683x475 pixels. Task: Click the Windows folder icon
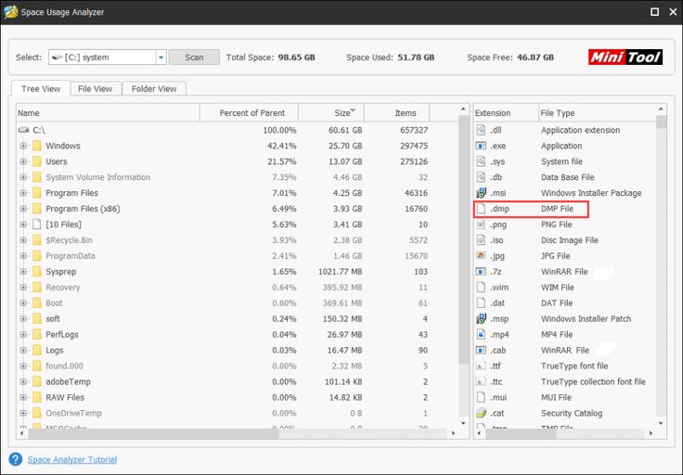(37, 146)
